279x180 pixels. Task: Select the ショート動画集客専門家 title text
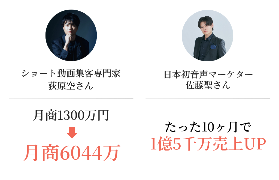pos(71,73)
